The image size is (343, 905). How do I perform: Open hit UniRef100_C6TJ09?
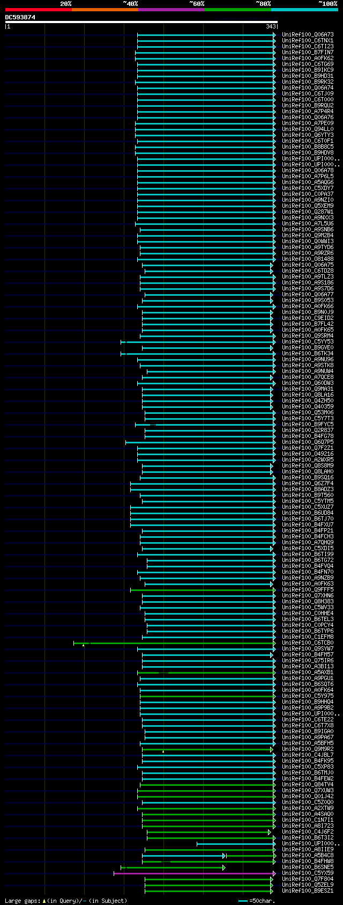308,94
